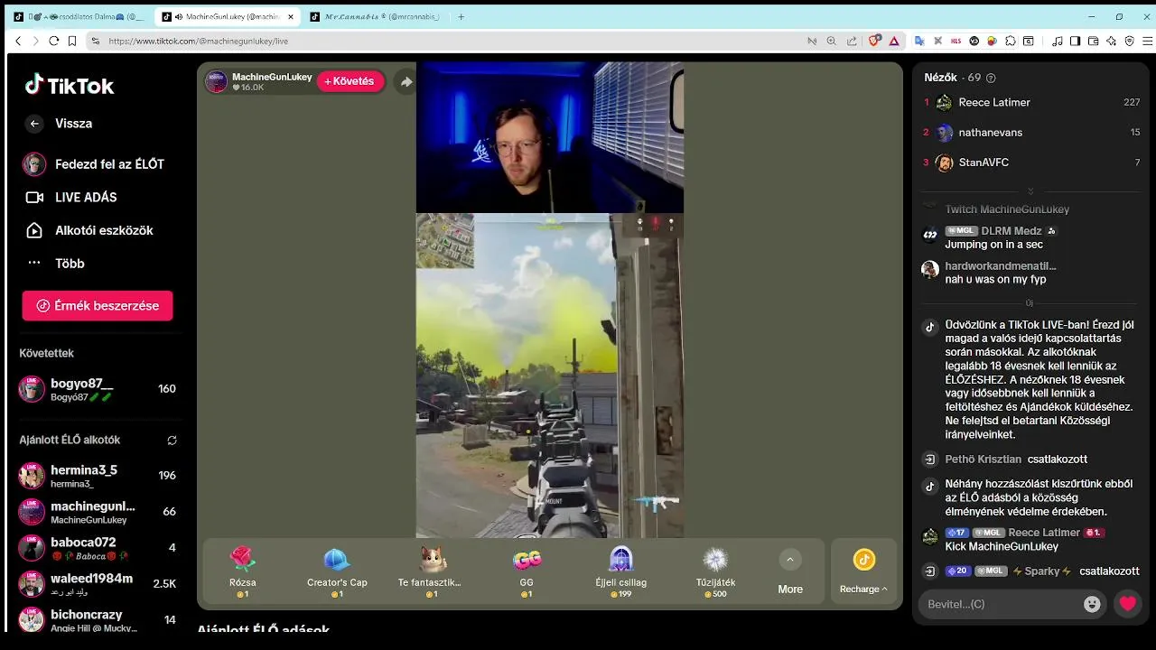The image size is (1156, 650).
Task: Click the address bar URL
Action: (x=199, y=42)
